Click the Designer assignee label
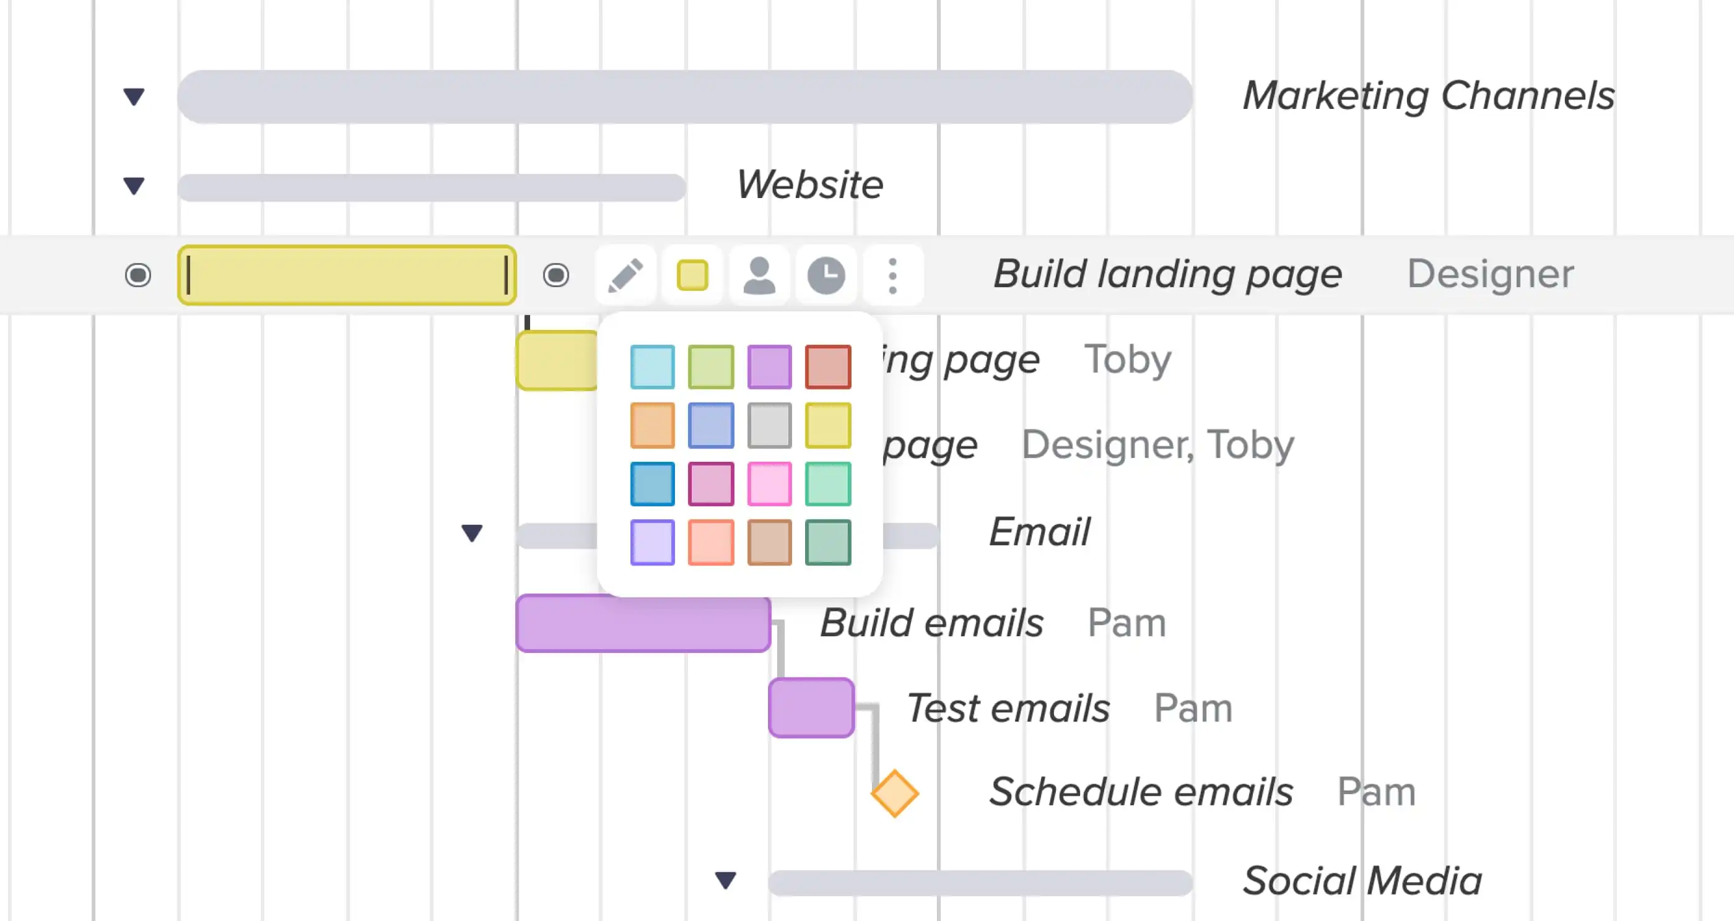The image size is (1734, 921). (1491, 273)
